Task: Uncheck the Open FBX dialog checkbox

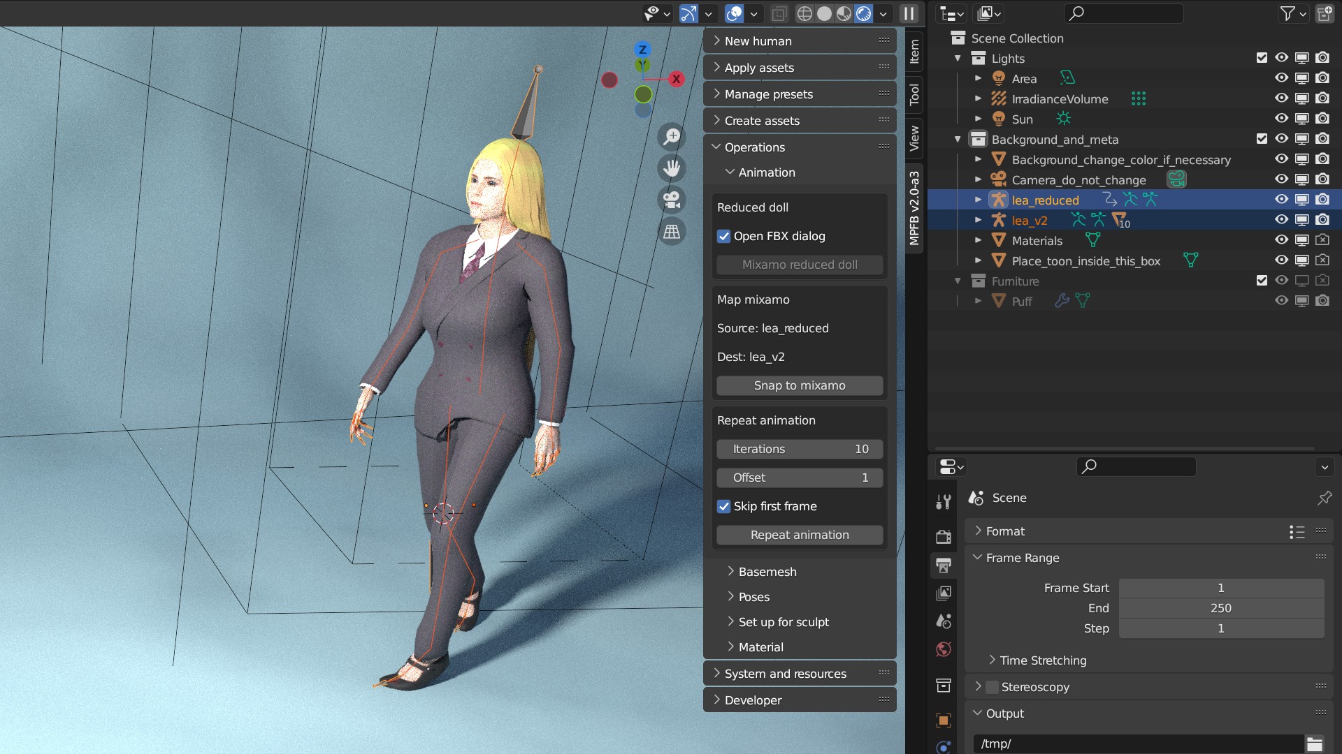Action: tap(724, 237)
